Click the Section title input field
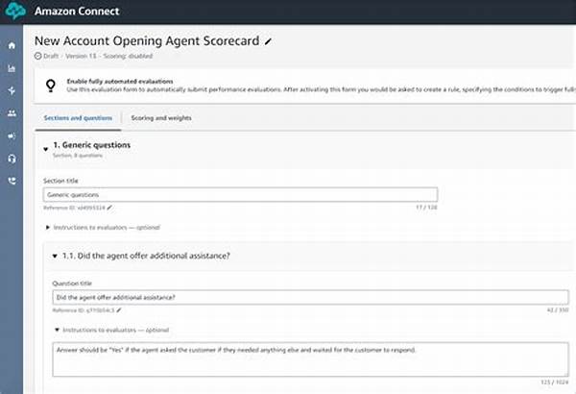Screen dimensions: 576x394 pyautogui.click(x=240, y=195)
